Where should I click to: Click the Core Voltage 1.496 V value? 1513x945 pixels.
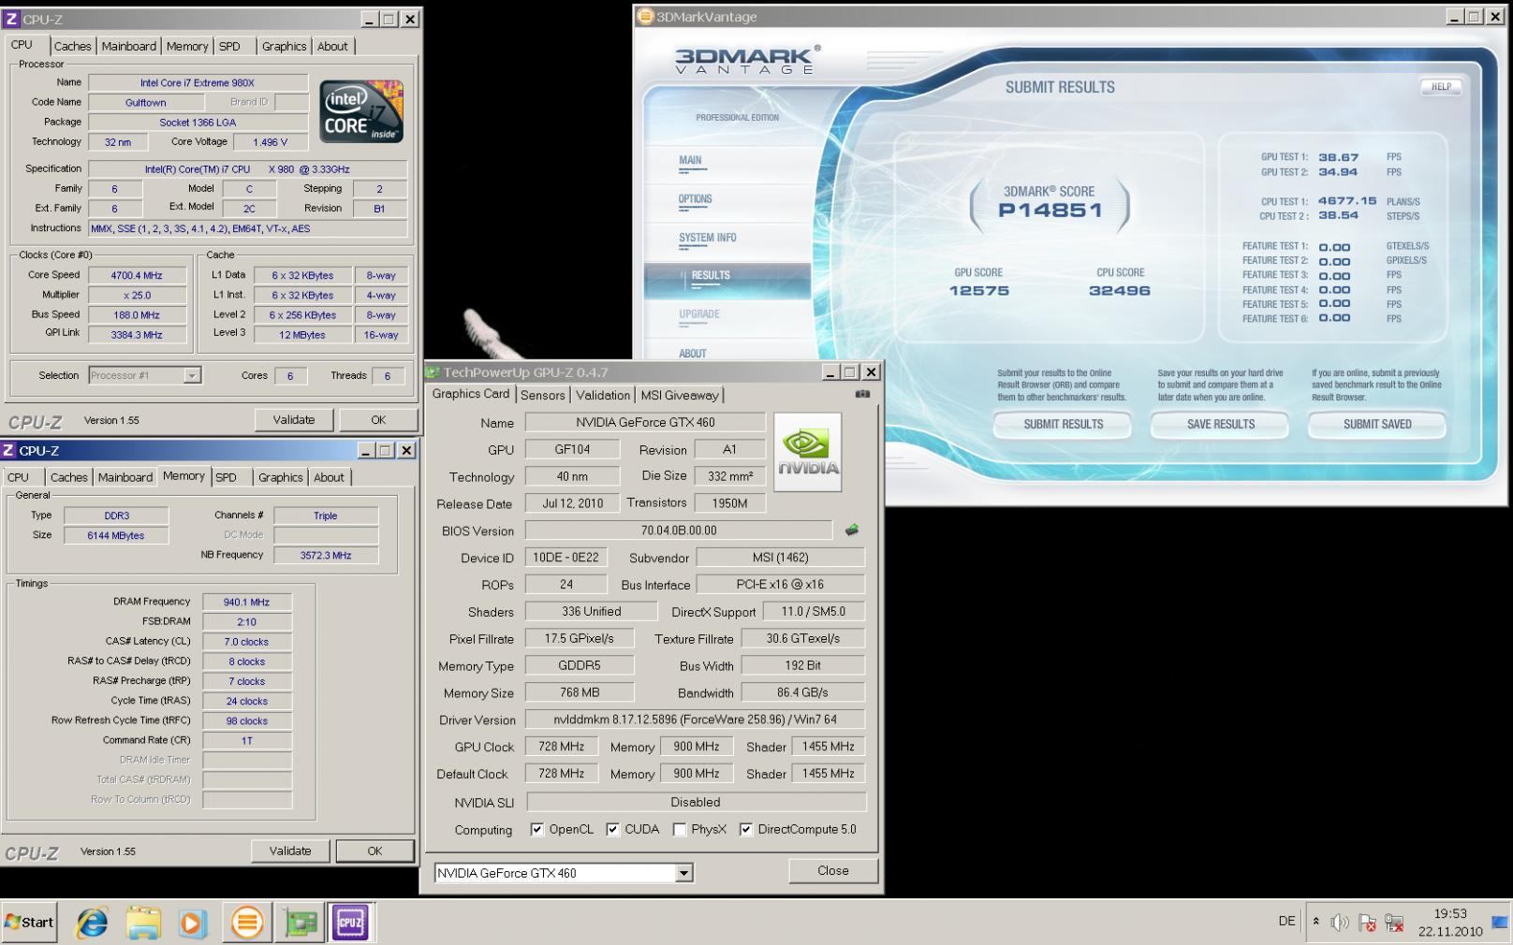click(270, 142)
